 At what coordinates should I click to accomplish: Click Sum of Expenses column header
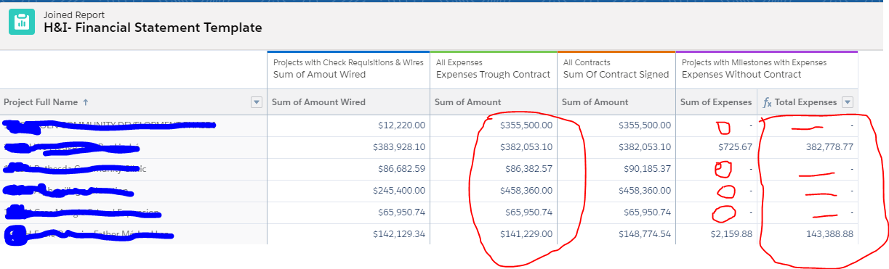(716, 102)
